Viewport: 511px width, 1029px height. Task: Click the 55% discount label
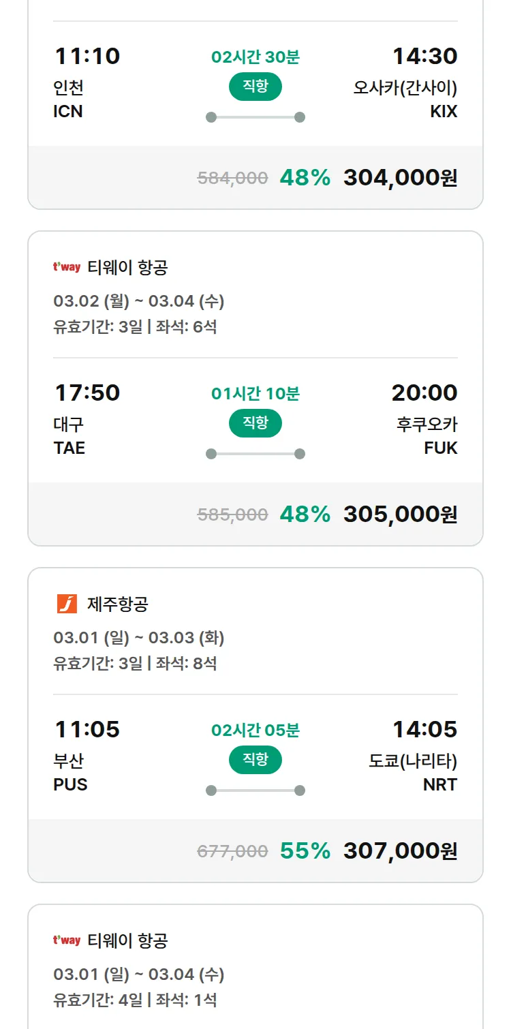305,851
